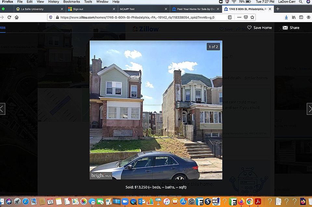The width and height of the screenshot is (312, 207).
Task: Open the Firefox library icon
Action: [294, 17]
